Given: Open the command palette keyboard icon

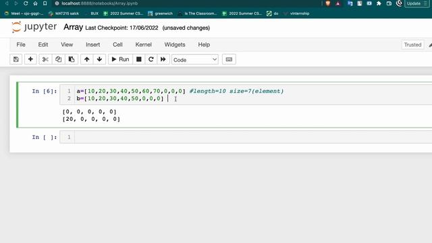Looking at the screenshot, I should coord(229,59).
